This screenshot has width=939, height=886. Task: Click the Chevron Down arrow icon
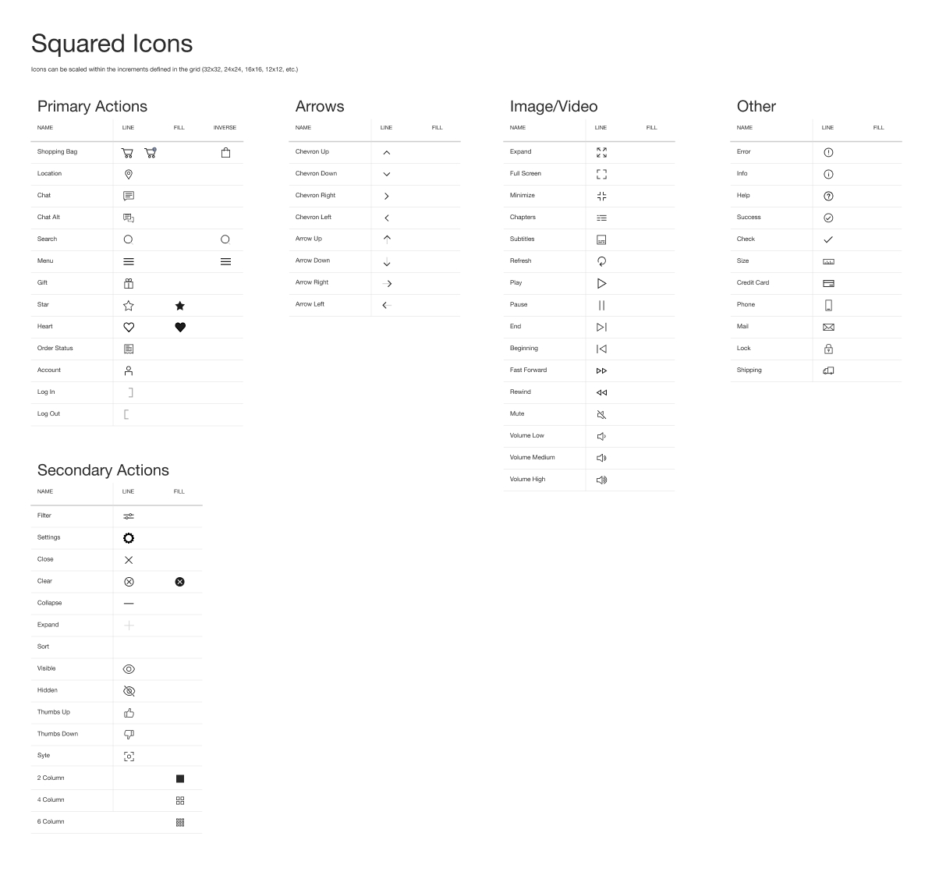coord(387,175)
